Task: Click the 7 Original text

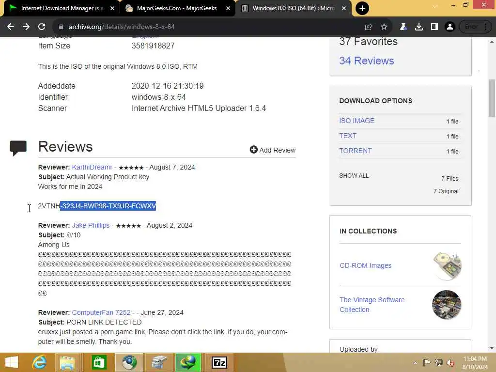Action: click(446, 191)
